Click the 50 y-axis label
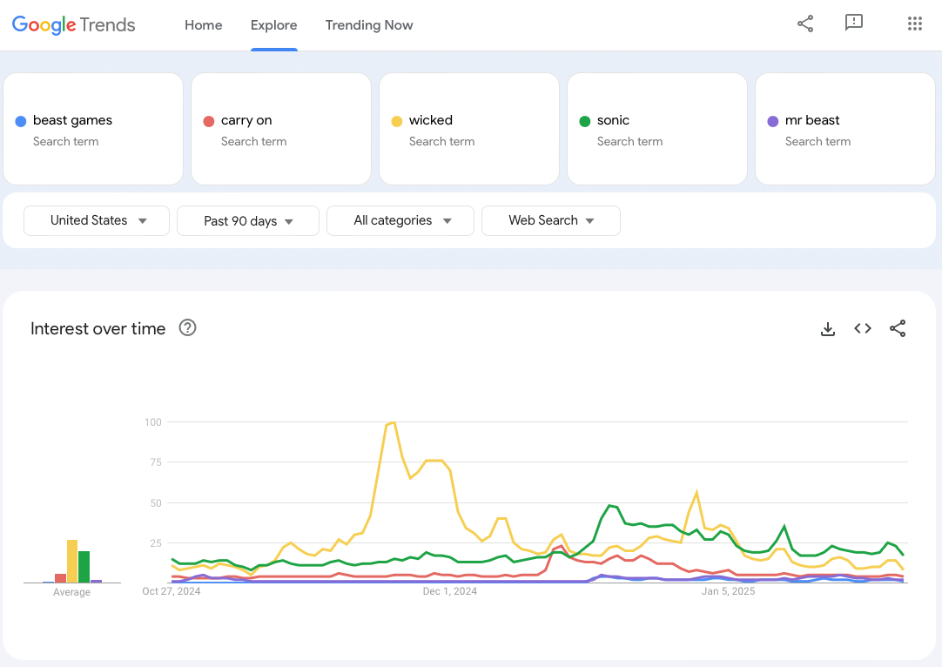 [156, 503]
